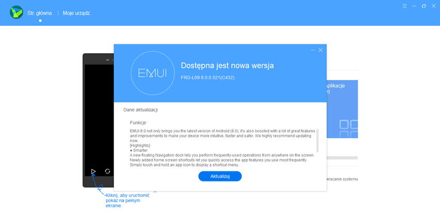The width and height of the screenshot is (440, 220).
Task: Click the version text FRD-L09 8.0.0.521(C432)
Action: (208, 78)
